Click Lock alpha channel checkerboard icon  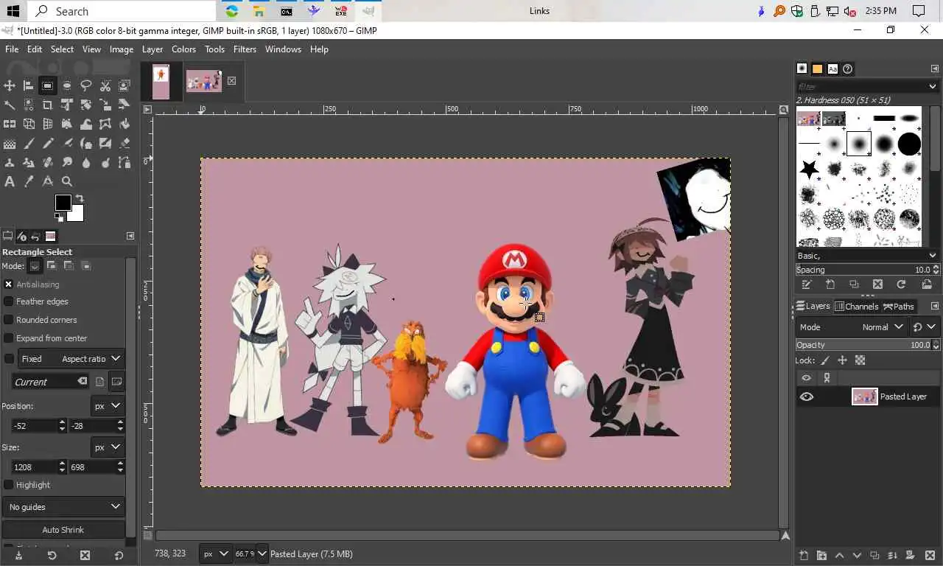pos(860,360)
